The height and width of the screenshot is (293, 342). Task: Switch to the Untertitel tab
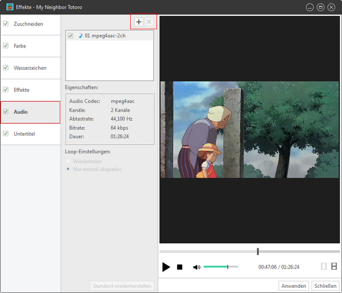point(31,134)
